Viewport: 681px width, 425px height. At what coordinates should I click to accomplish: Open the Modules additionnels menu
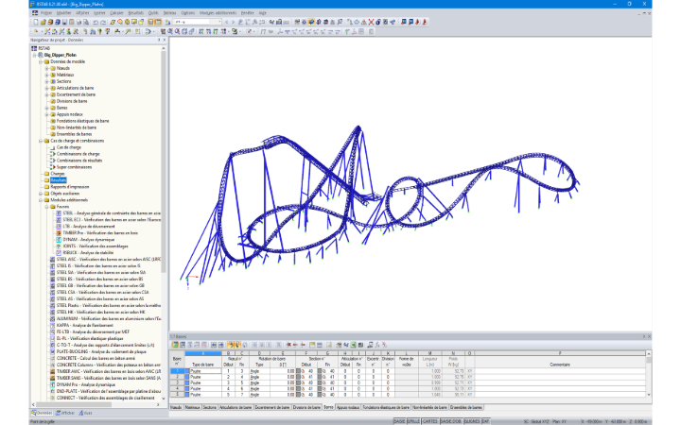(x=218, y=13)
